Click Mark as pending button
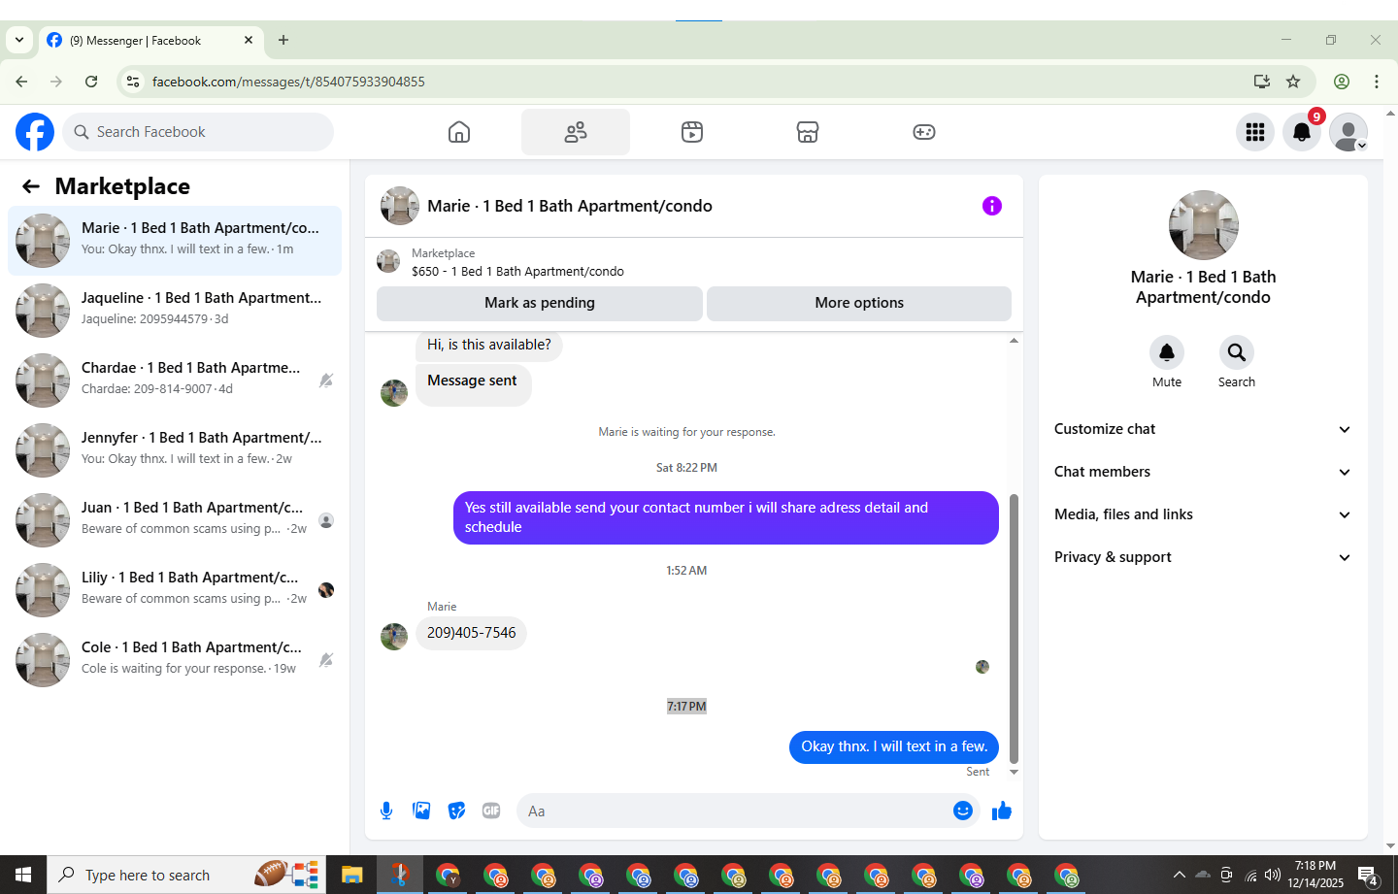This screenshot has width=1398, height=894. (540, 303)
